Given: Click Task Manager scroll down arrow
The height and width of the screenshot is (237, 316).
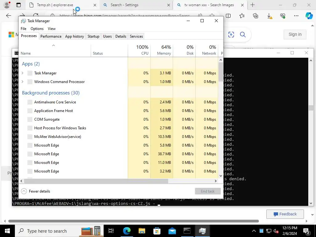Looking at the screenshot, I should [221, 176].
